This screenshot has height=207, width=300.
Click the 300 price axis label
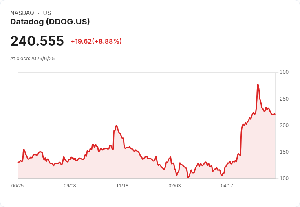tap(284, 72)
